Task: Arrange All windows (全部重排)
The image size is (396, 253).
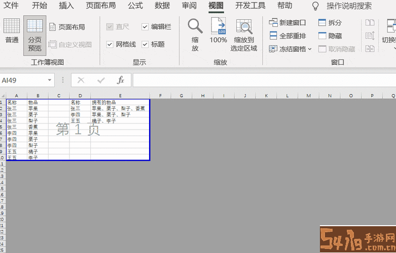Action: pos(287,36)
